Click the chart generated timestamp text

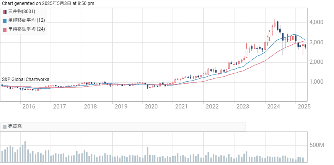(x=48, y=3)
